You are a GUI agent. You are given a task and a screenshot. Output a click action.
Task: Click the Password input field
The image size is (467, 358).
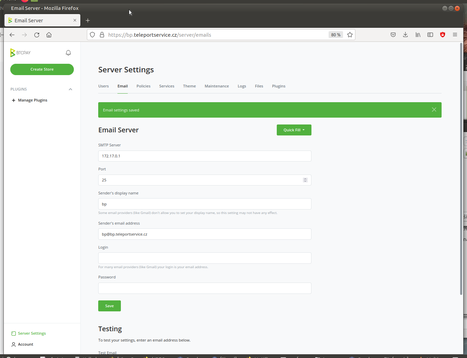coord(205,288)
